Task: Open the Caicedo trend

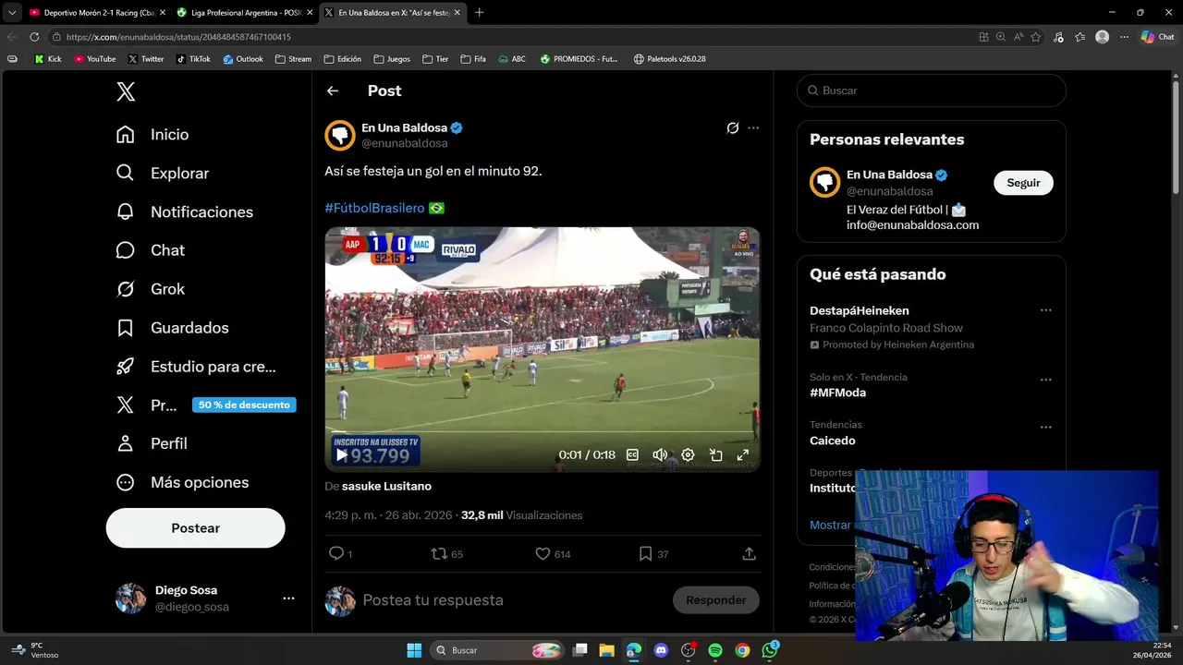Action: coord(832,441)
